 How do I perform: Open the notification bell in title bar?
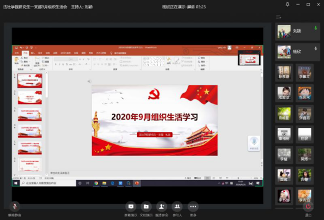pyautogui.click(x=288, y=4)
